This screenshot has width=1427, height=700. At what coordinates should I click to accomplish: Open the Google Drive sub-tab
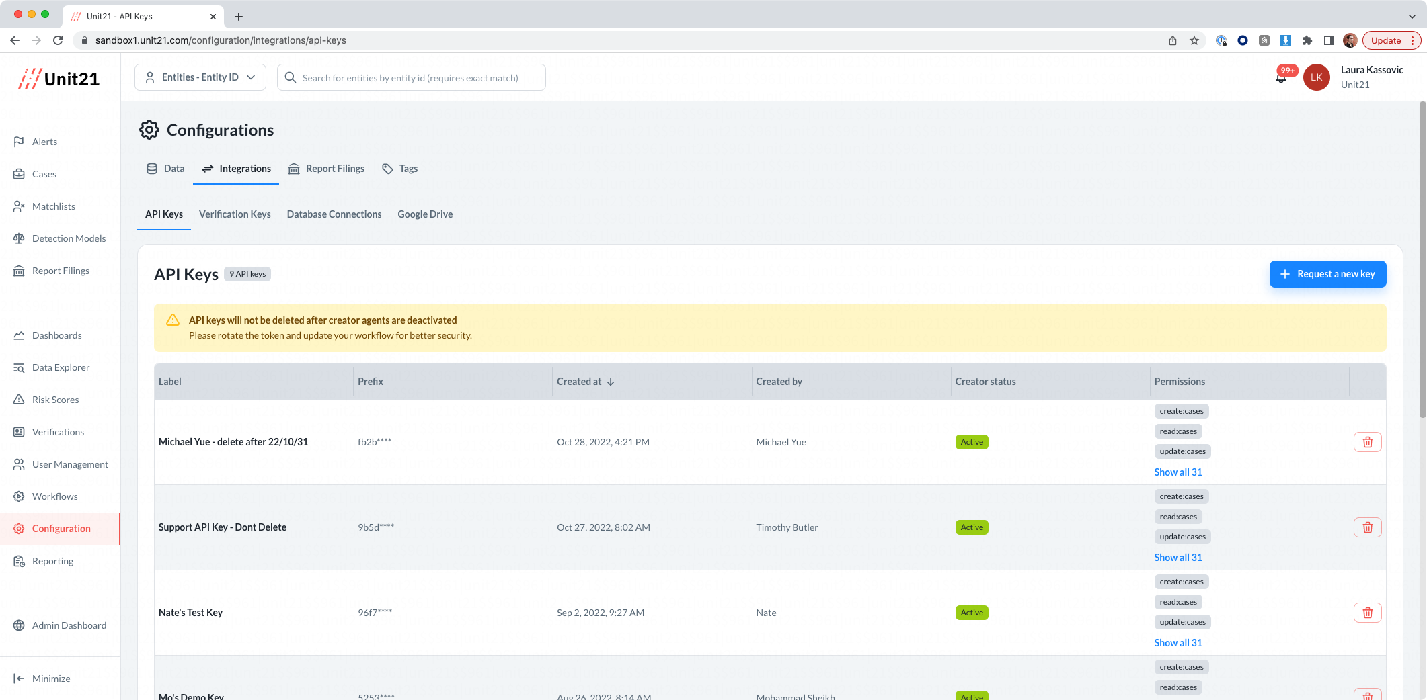coord(425,214)
